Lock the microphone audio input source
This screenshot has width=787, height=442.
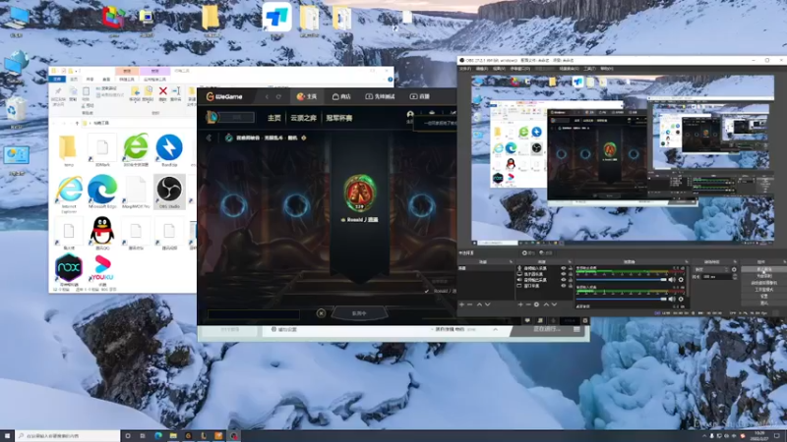coord(571,267)
